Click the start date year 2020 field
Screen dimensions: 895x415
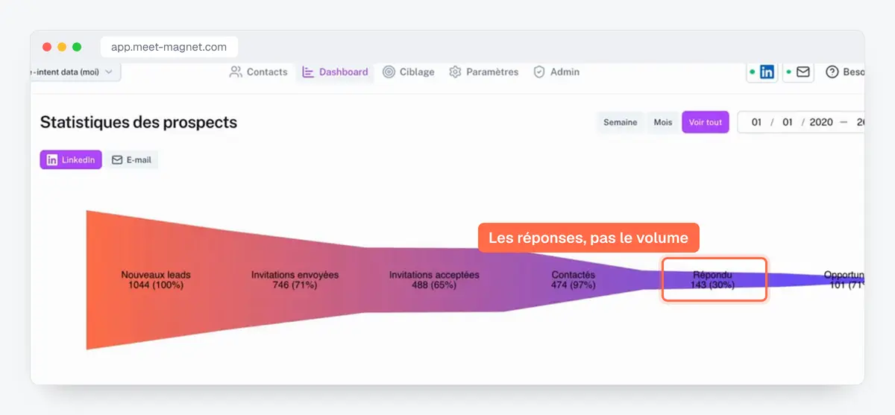coord(821,122)
